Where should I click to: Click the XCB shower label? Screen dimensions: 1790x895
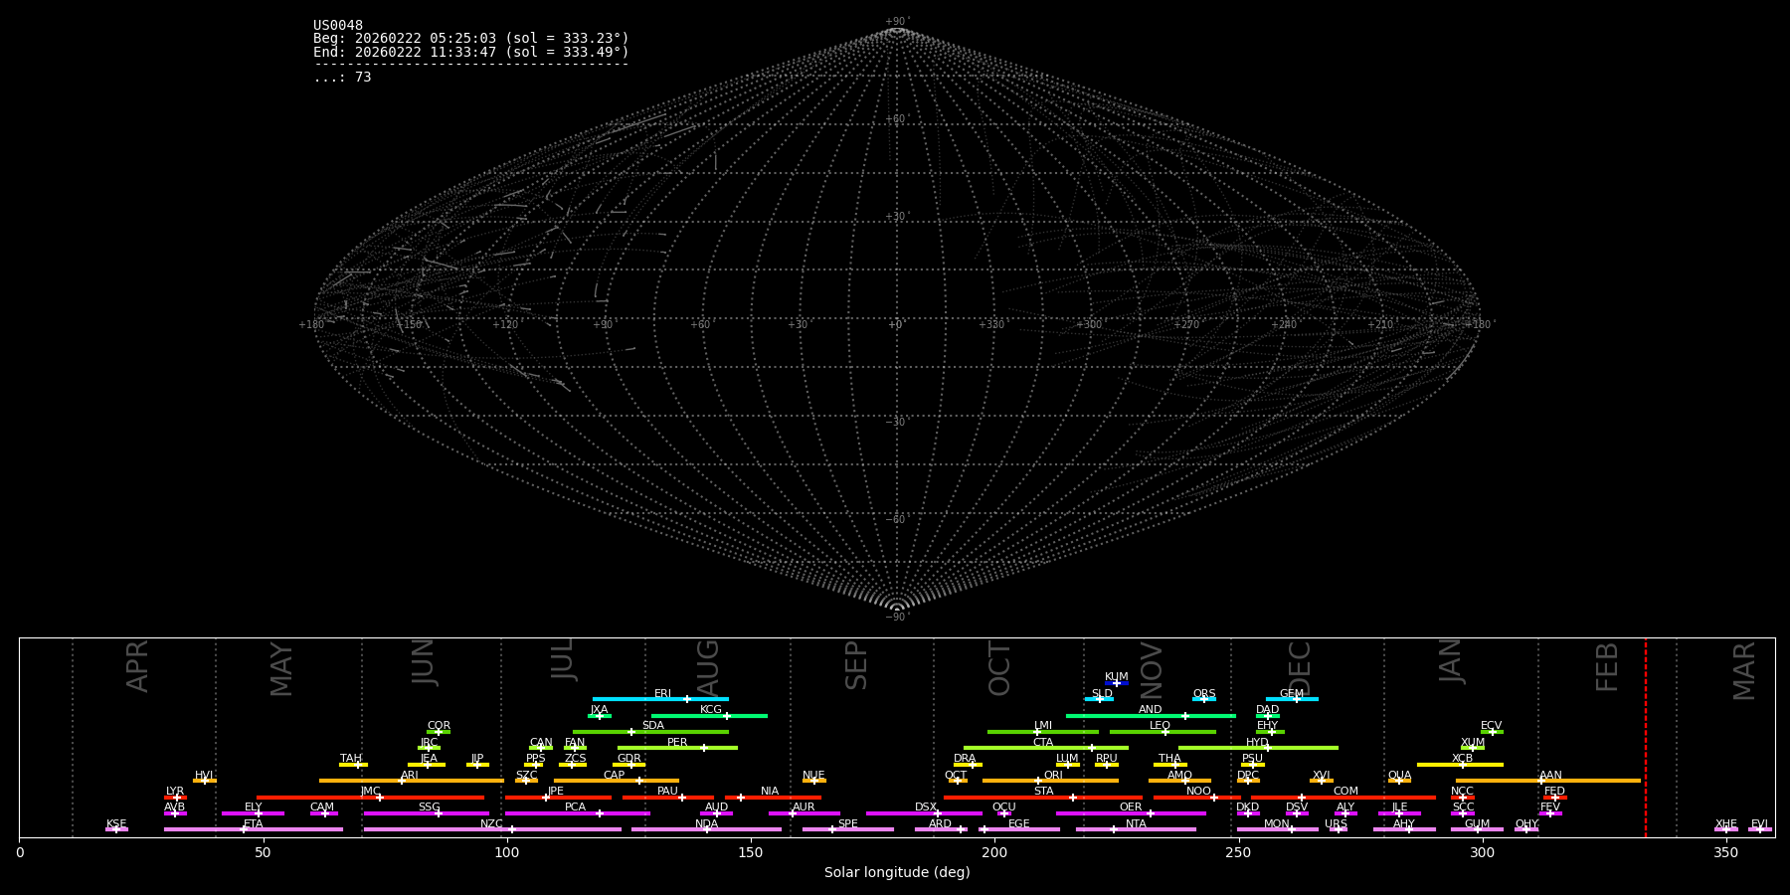point(1462,759)
